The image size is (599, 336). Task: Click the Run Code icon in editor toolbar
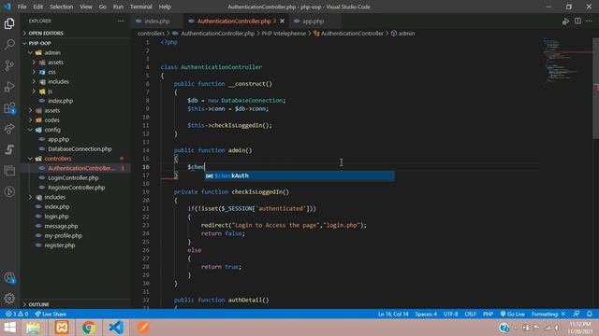(x=565, y=21)
